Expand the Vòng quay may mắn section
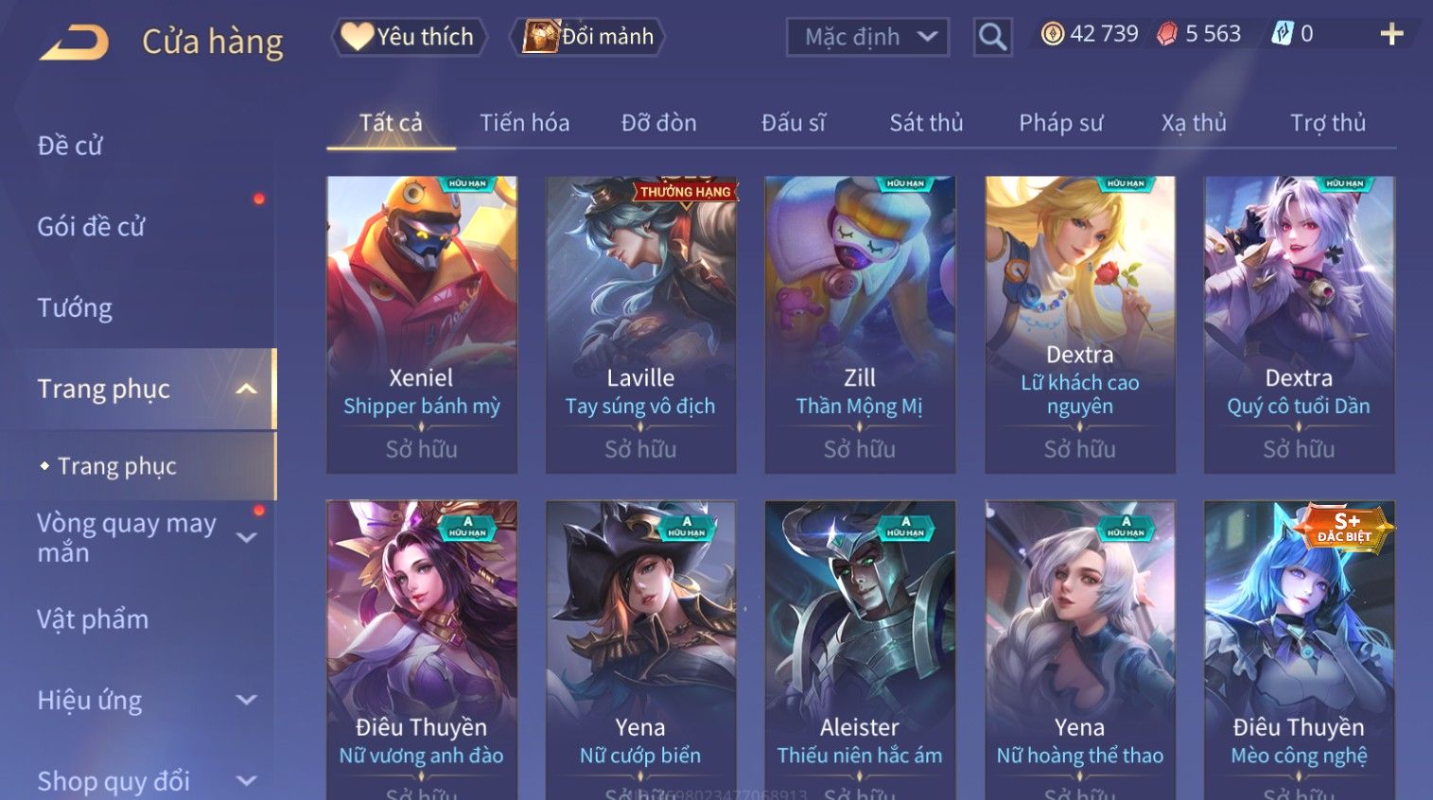Viewport: 1433px width, 800px height. (x=246, y=537)
